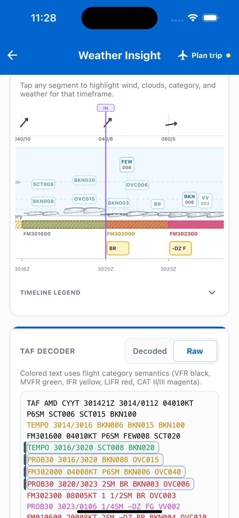Viewport: 239px width, 518px height.
Task: Tap the back arrow icon
Action: tap(12, 55)
